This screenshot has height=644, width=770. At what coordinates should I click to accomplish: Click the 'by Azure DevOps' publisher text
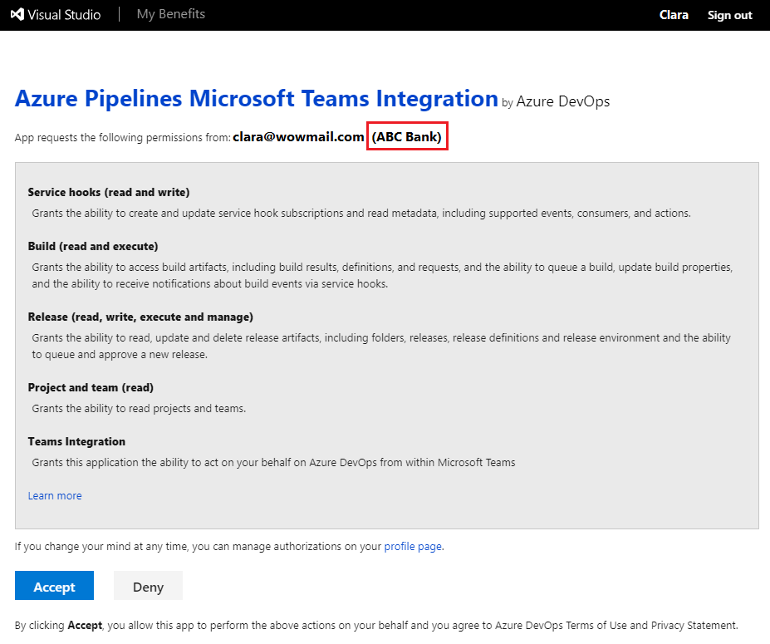click(556, 101)
